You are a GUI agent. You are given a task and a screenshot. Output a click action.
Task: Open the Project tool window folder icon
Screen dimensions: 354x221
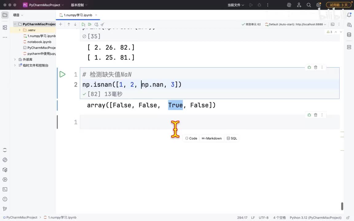tap(5, 15)
